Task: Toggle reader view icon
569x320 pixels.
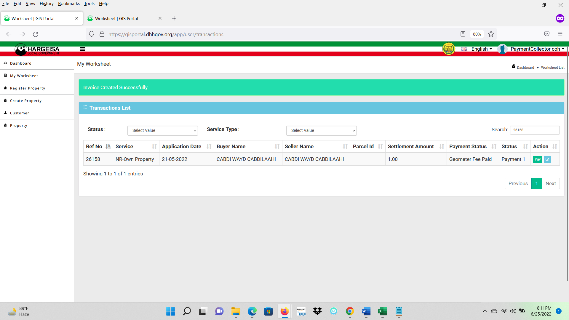Action: coord(463,34)
